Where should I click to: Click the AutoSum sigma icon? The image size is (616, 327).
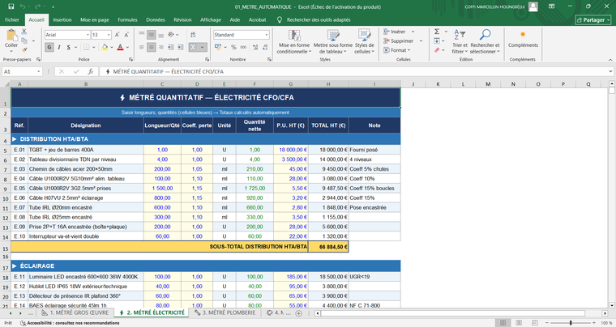coord(437,32)
